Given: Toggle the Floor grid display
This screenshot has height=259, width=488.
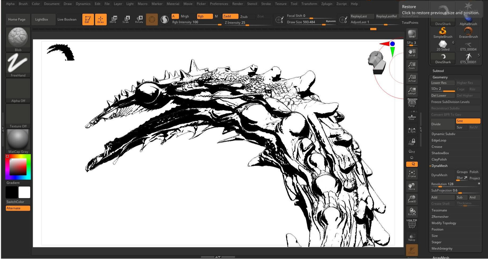Looking at the screenshot, I should (412, 116).
